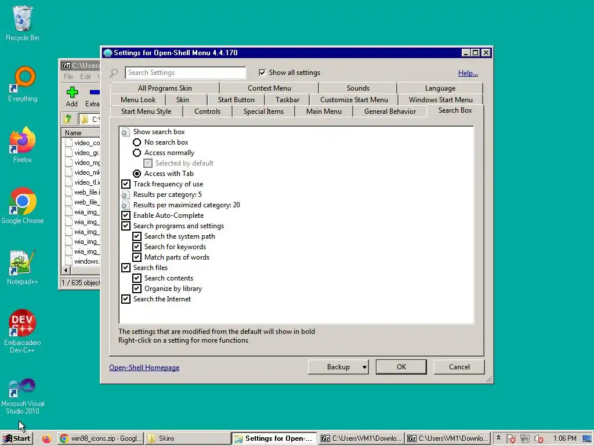Open the Language tab
The width and height of the screenshot is (594, 446).
point(440,88)
